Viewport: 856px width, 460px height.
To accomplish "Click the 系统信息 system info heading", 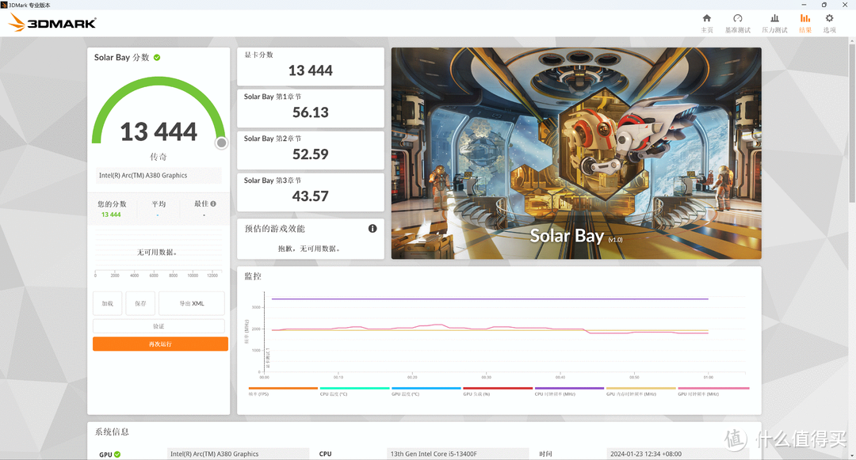I will [112, 431].
